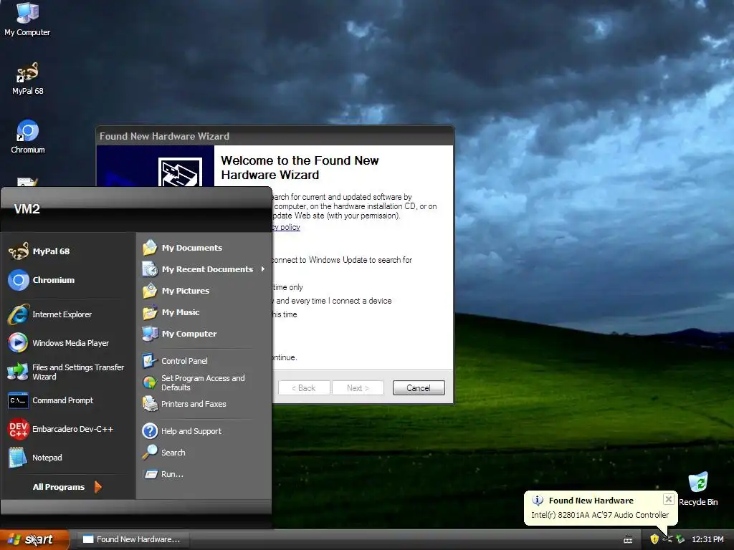Close Found New Hardware balloon notification
This screenshot has width=734, height=550.
669,499
